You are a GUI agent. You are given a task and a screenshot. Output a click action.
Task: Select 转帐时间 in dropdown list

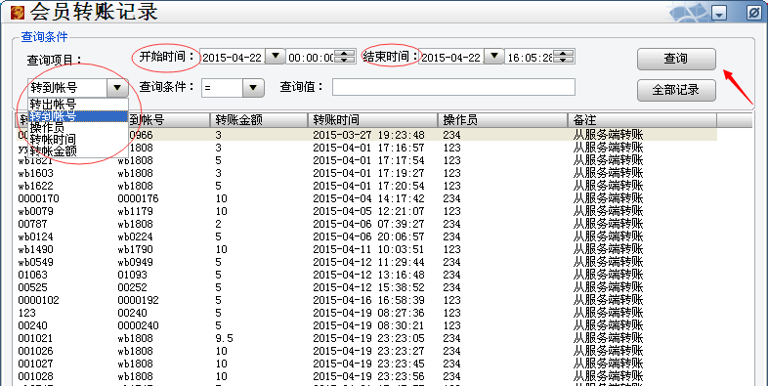pyautogui.click(x=78, y=139)
